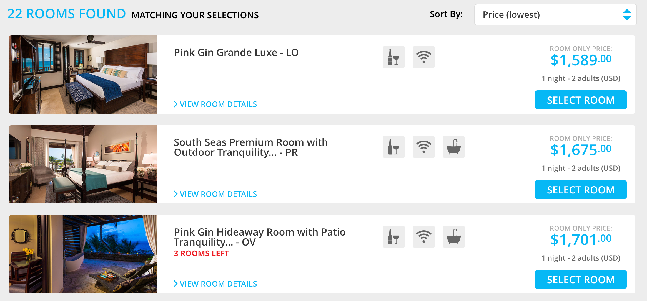The image size is (647, 301).
Task: Open South Seas Premium Room photo
Action: (83, 164)
